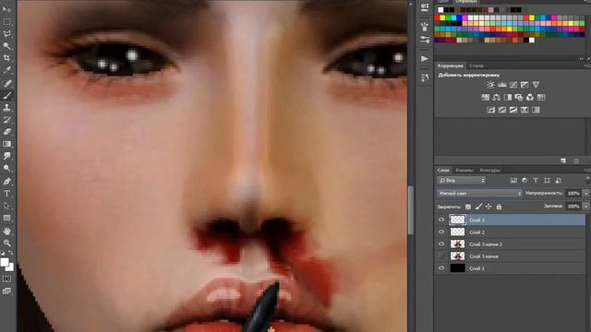
Task: Switch to the Стили tab
Action: 476,65
